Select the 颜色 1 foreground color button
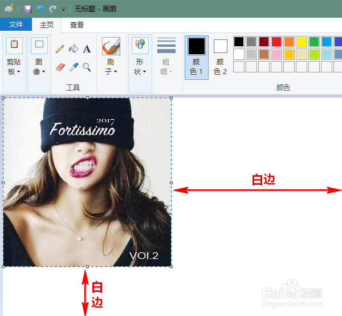The height and width of the screenshot is (316, 342). tap(197, 58)
